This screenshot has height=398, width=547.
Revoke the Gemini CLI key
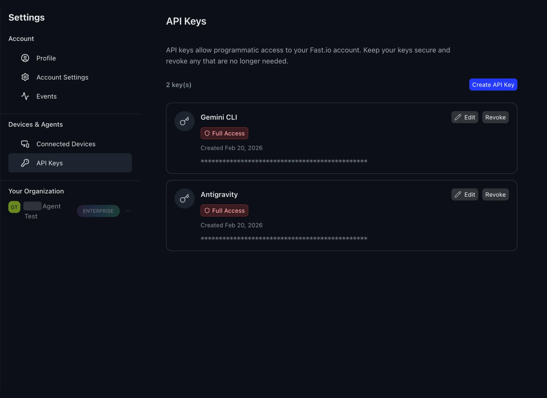pyautogui.click(x=495, y=117)
